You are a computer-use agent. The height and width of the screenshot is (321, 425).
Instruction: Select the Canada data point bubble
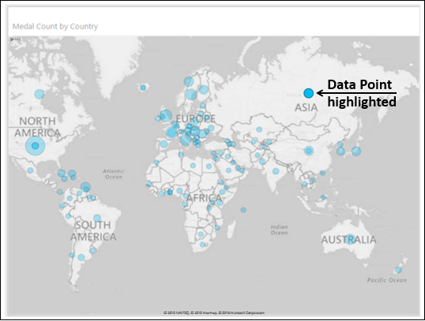coord(39,94)
